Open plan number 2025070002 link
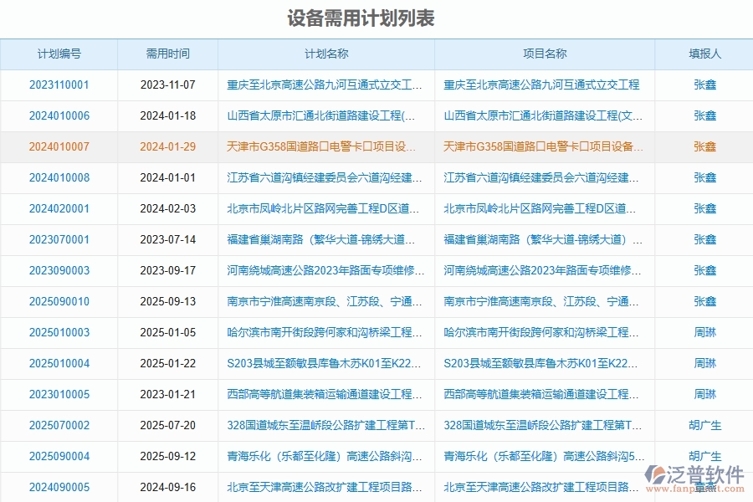This screenshot has height=502, width=753. 59,425
